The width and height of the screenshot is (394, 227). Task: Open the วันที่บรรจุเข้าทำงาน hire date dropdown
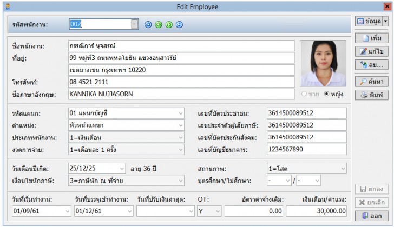pos(130,211)
